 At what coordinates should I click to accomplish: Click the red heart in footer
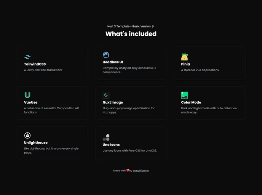(x=128, y=171)
